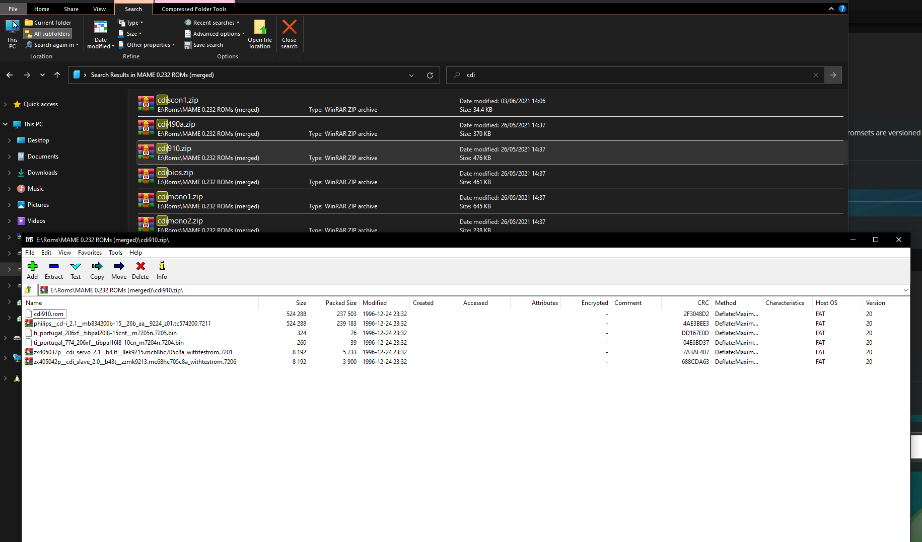Expand the address bar history dropdown

point(411,75)
